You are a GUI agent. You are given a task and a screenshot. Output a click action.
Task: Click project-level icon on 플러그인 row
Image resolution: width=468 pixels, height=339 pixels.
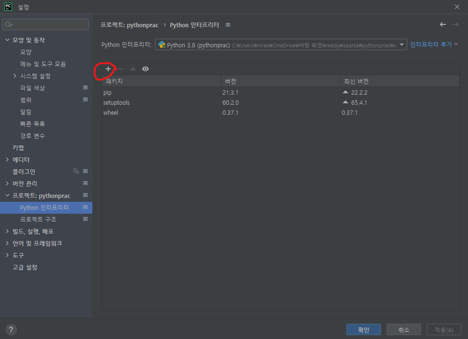click(85, 171)
